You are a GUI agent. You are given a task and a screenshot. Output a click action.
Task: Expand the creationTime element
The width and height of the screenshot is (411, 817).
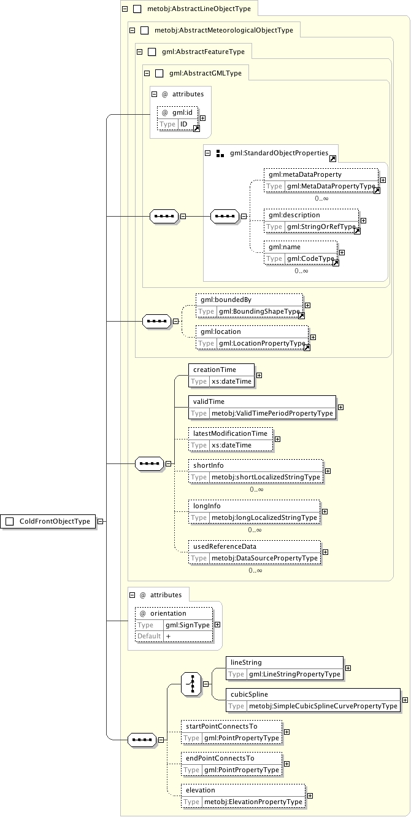coord(259,375)
